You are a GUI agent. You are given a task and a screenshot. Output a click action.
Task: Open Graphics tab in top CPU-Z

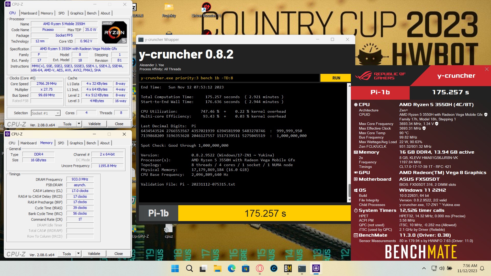pyautogui.click(x=77, y=13)
